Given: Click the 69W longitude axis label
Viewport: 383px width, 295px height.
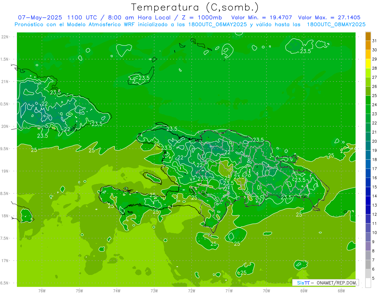Looking at the screenshot, I should [304, 291].
